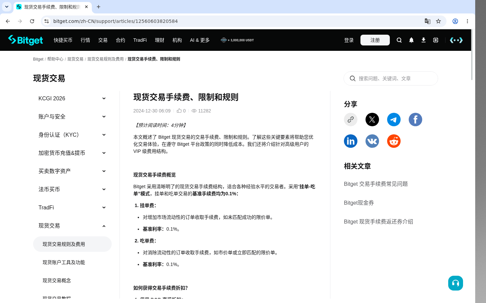486x303 pixels.
Task: Share article on Telegram
Action: (394, 120)
